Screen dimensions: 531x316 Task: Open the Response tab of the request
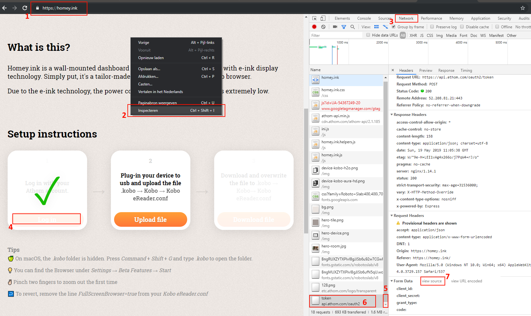[446, 71]
